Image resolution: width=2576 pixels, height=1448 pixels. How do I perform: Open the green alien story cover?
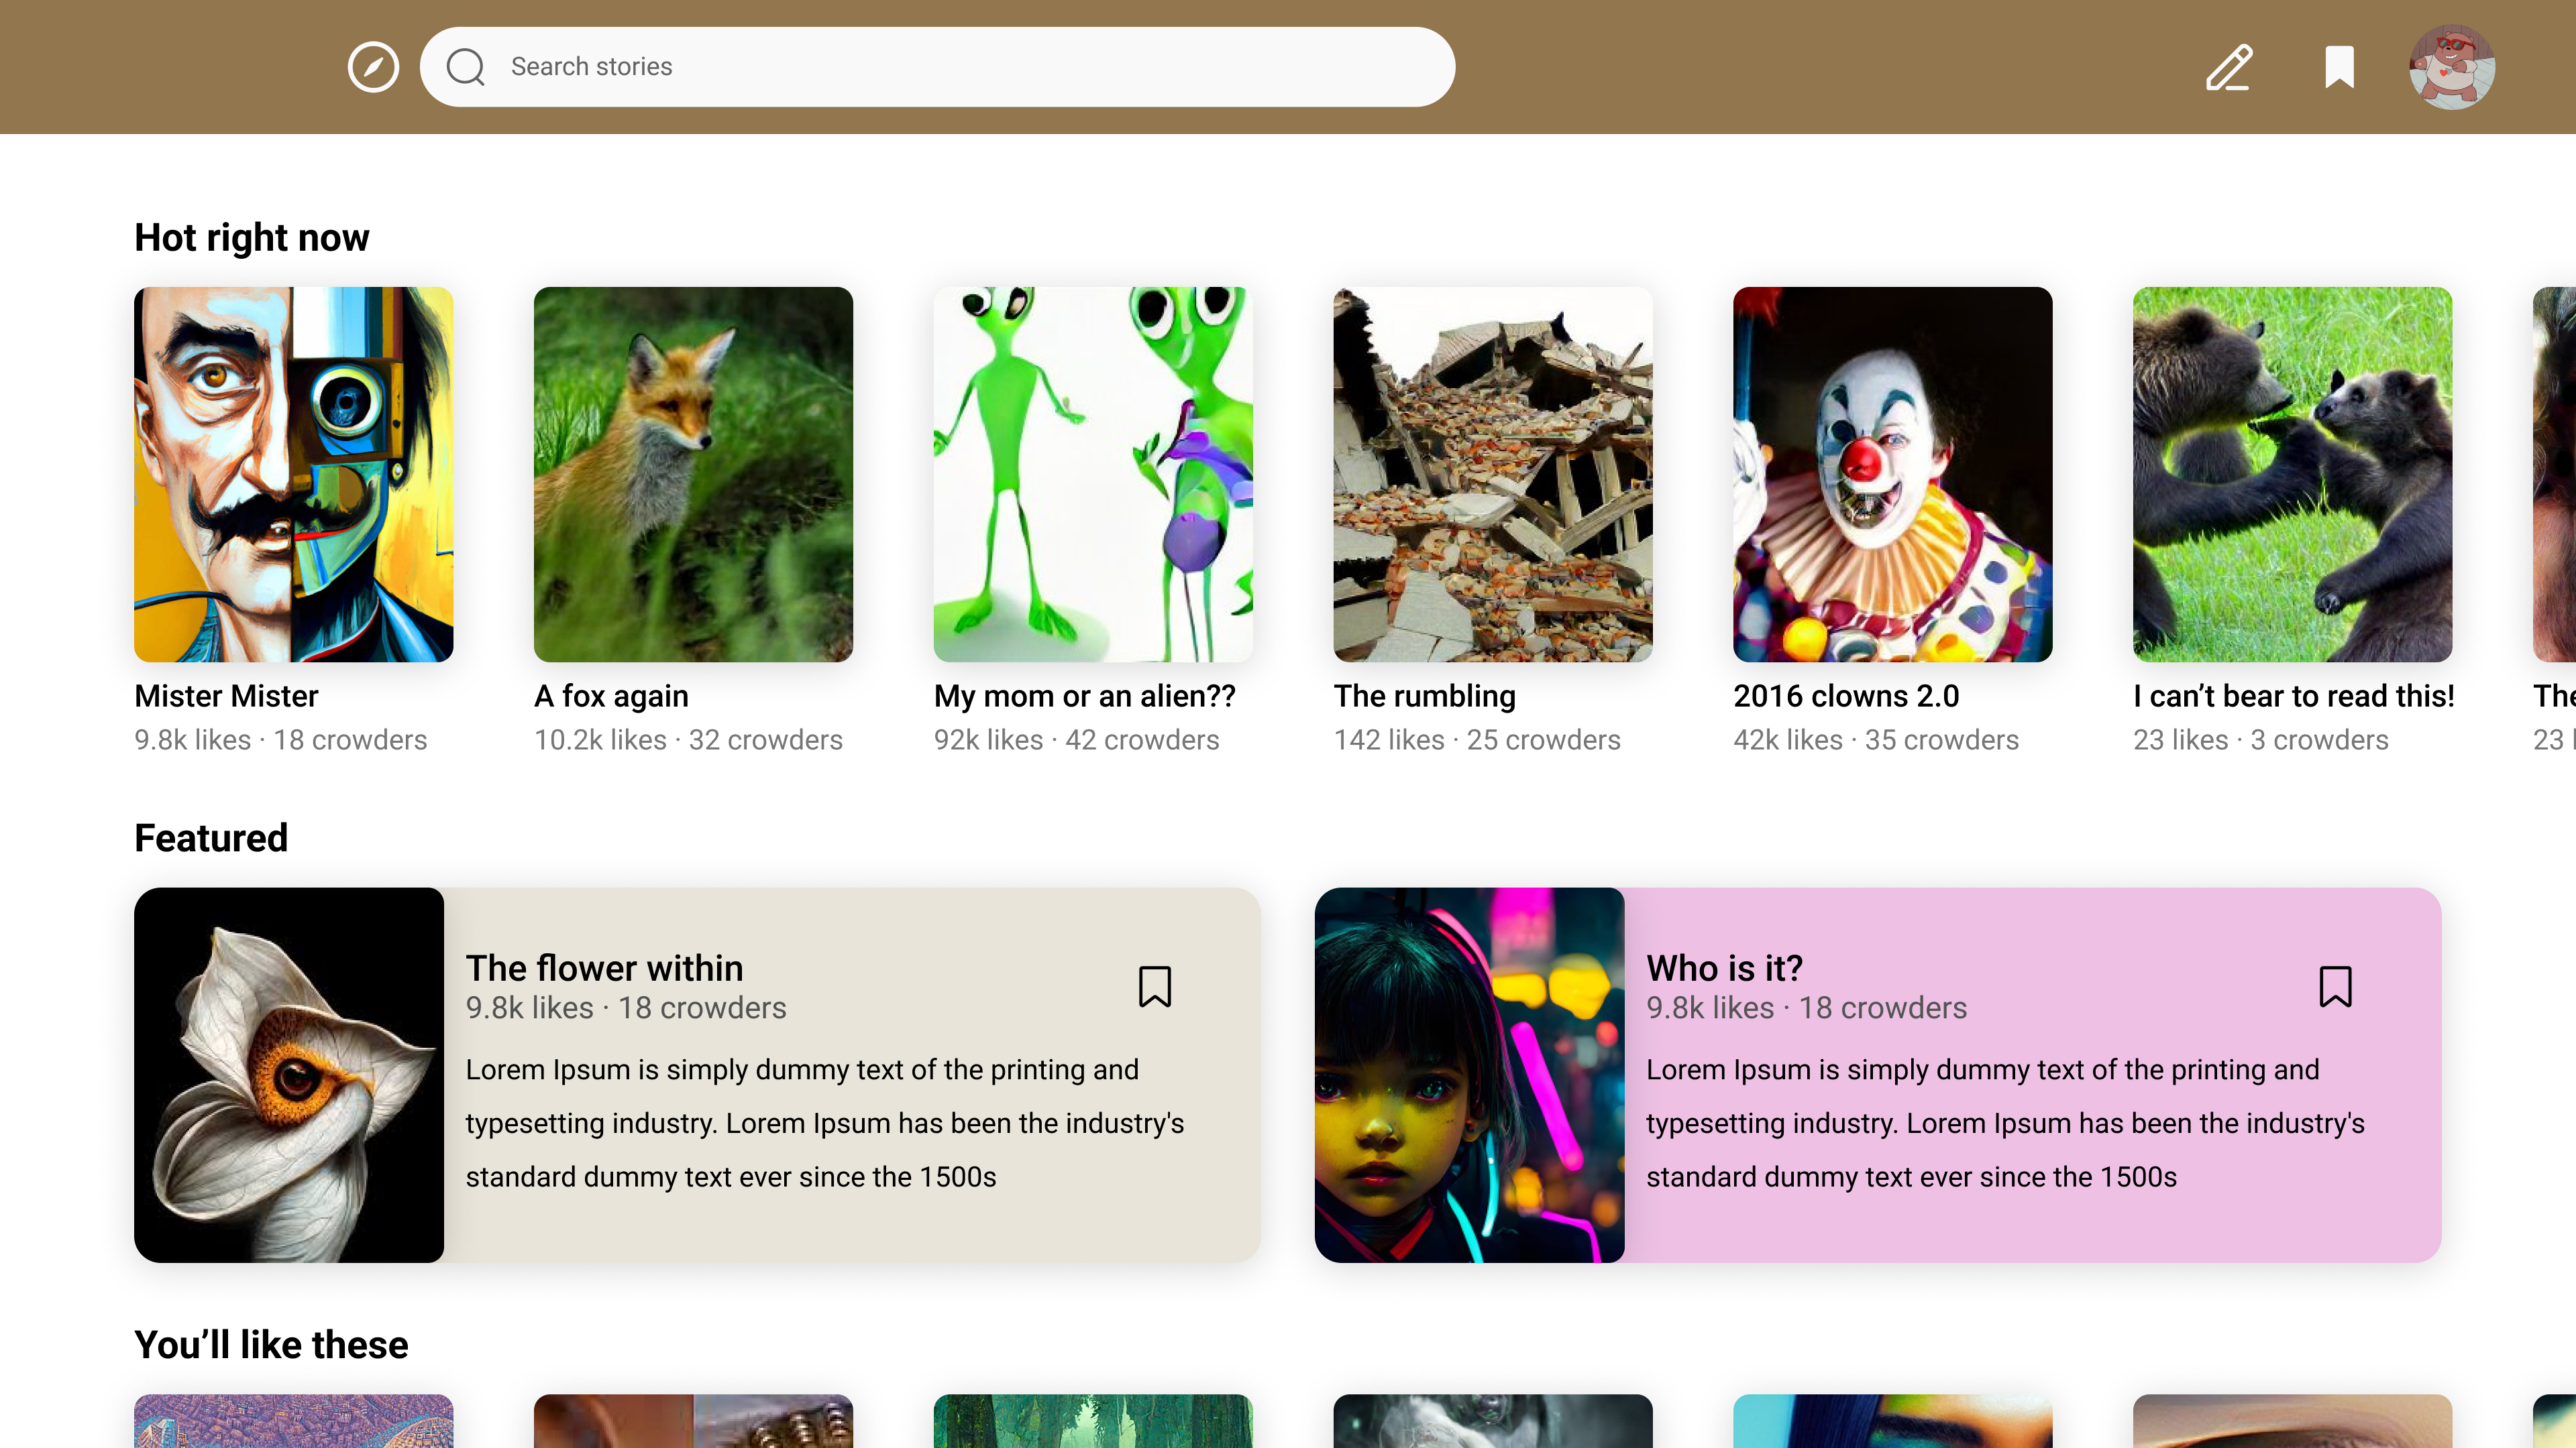click(1092, 474)
